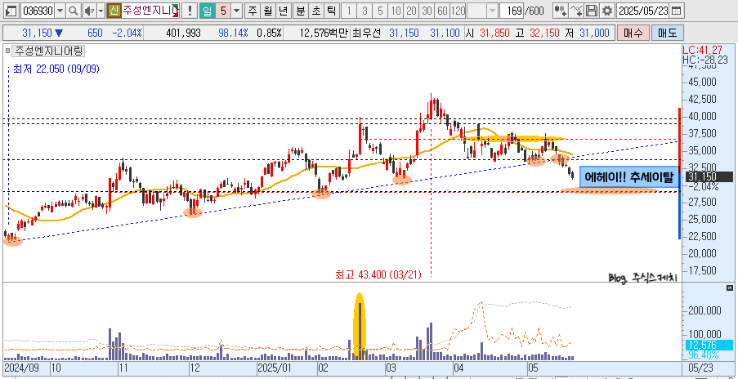Expand the speaker options dropdown arrow
Image resolution: width=738 pixels, height=379 pixels.
101,11
